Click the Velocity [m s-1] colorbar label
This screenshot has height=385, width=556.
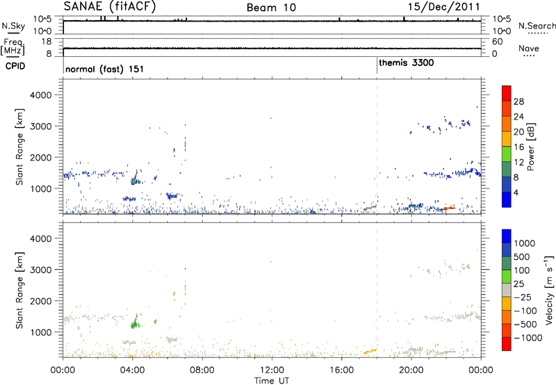549,290
